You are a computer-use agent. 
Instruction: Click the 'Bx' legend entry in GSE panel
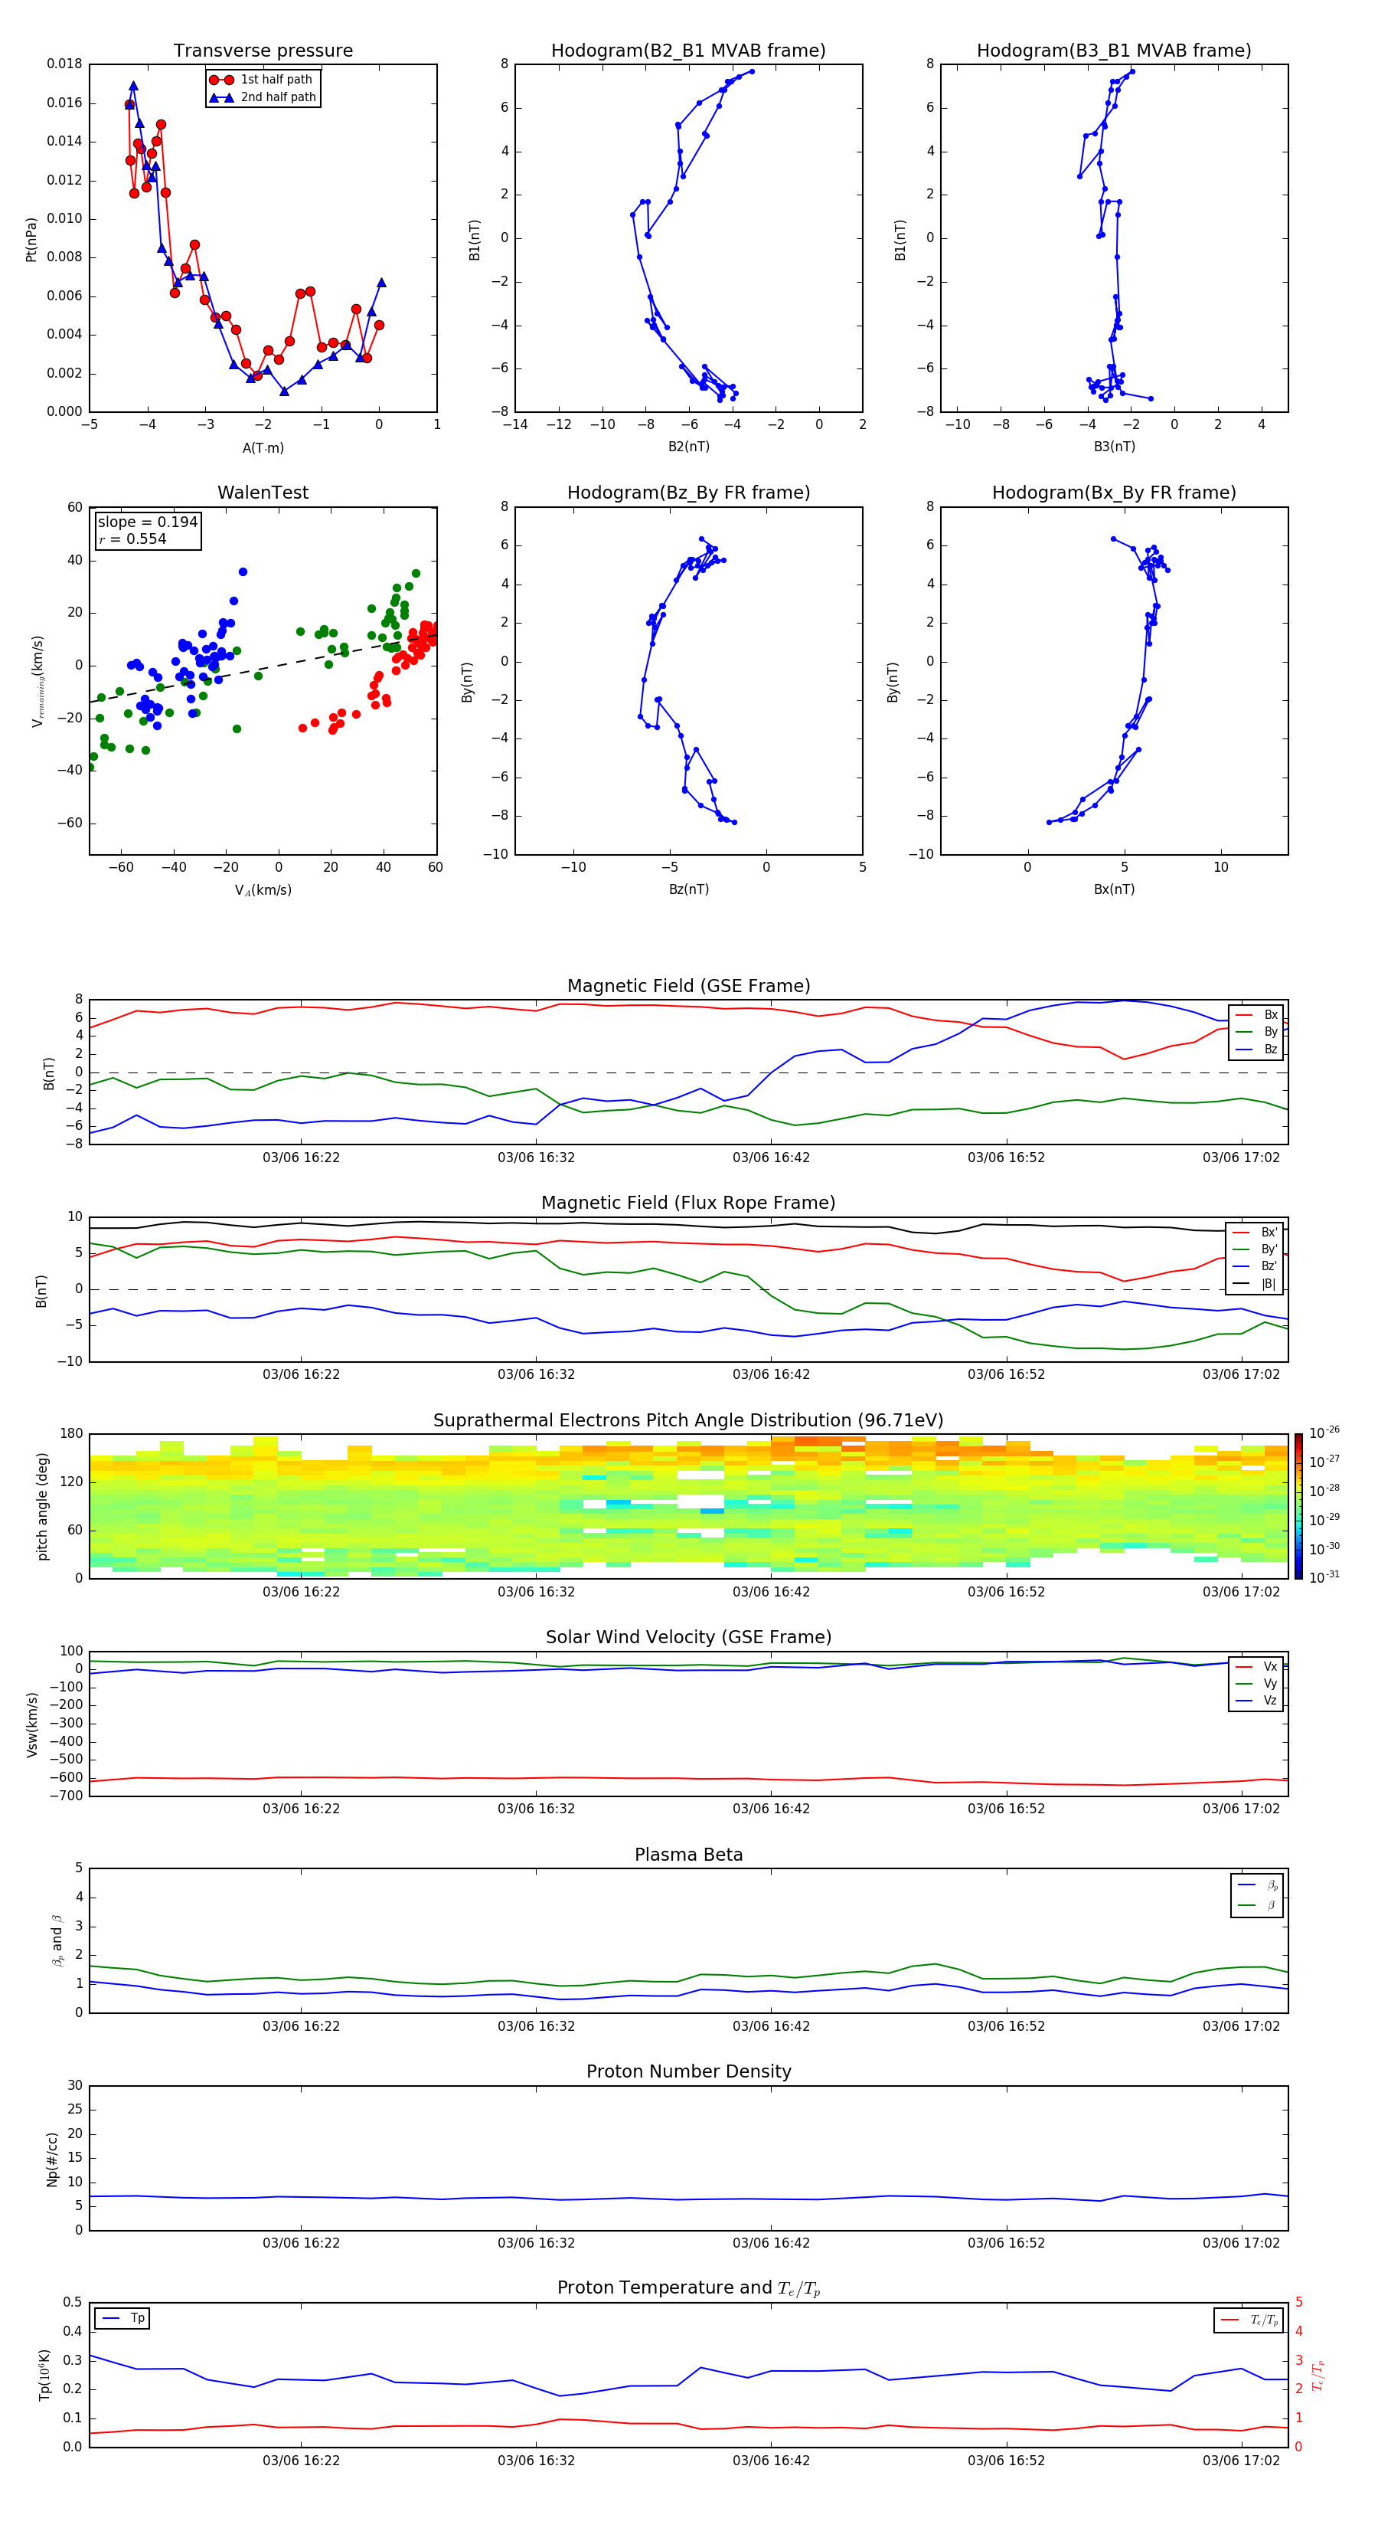1257,1015
